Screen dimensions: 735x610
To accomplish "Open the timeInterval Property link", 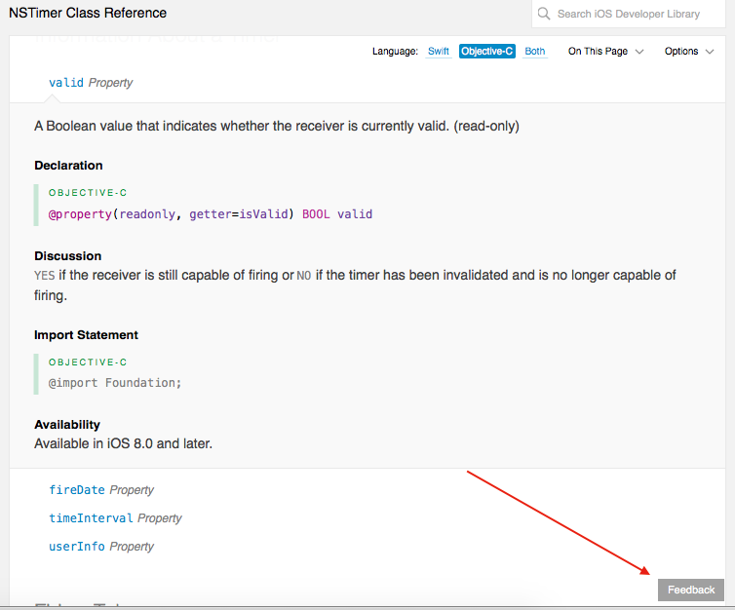I will click(x=115, y=518).
